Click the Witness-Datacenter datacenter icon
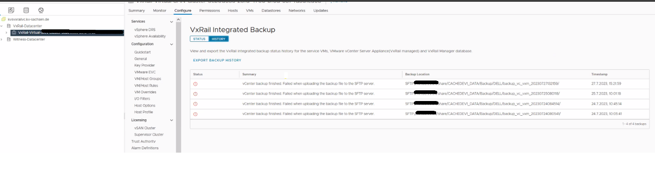655x182 pixels. (x=9, y=39)
